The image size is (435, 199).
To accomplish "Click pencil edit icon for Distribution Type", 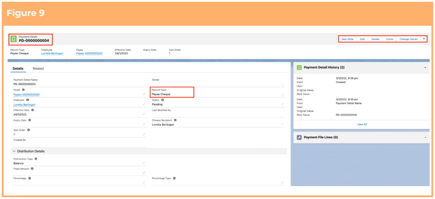I will [x=144, y=163].
